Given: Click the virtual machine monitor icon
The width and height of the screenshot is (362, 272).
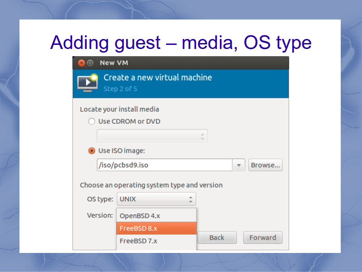Looking at the screenshot, I should [87, 83].
